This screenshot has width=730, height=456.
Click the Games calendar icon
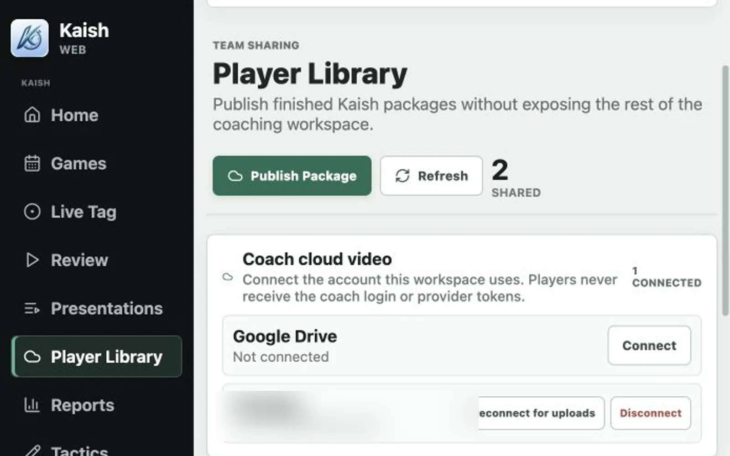click(32, 163)
